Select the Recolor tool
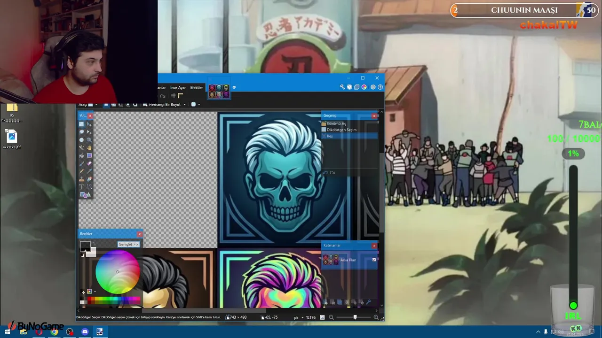Screen dimensions: 602x338 [x=89, y=179]
